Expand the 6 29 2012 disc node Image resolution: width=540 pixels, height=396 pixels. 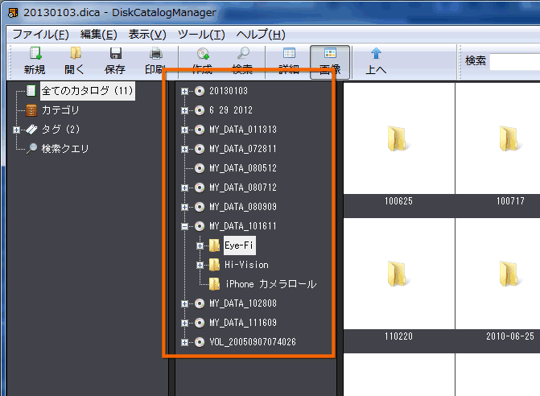point(184,110)
